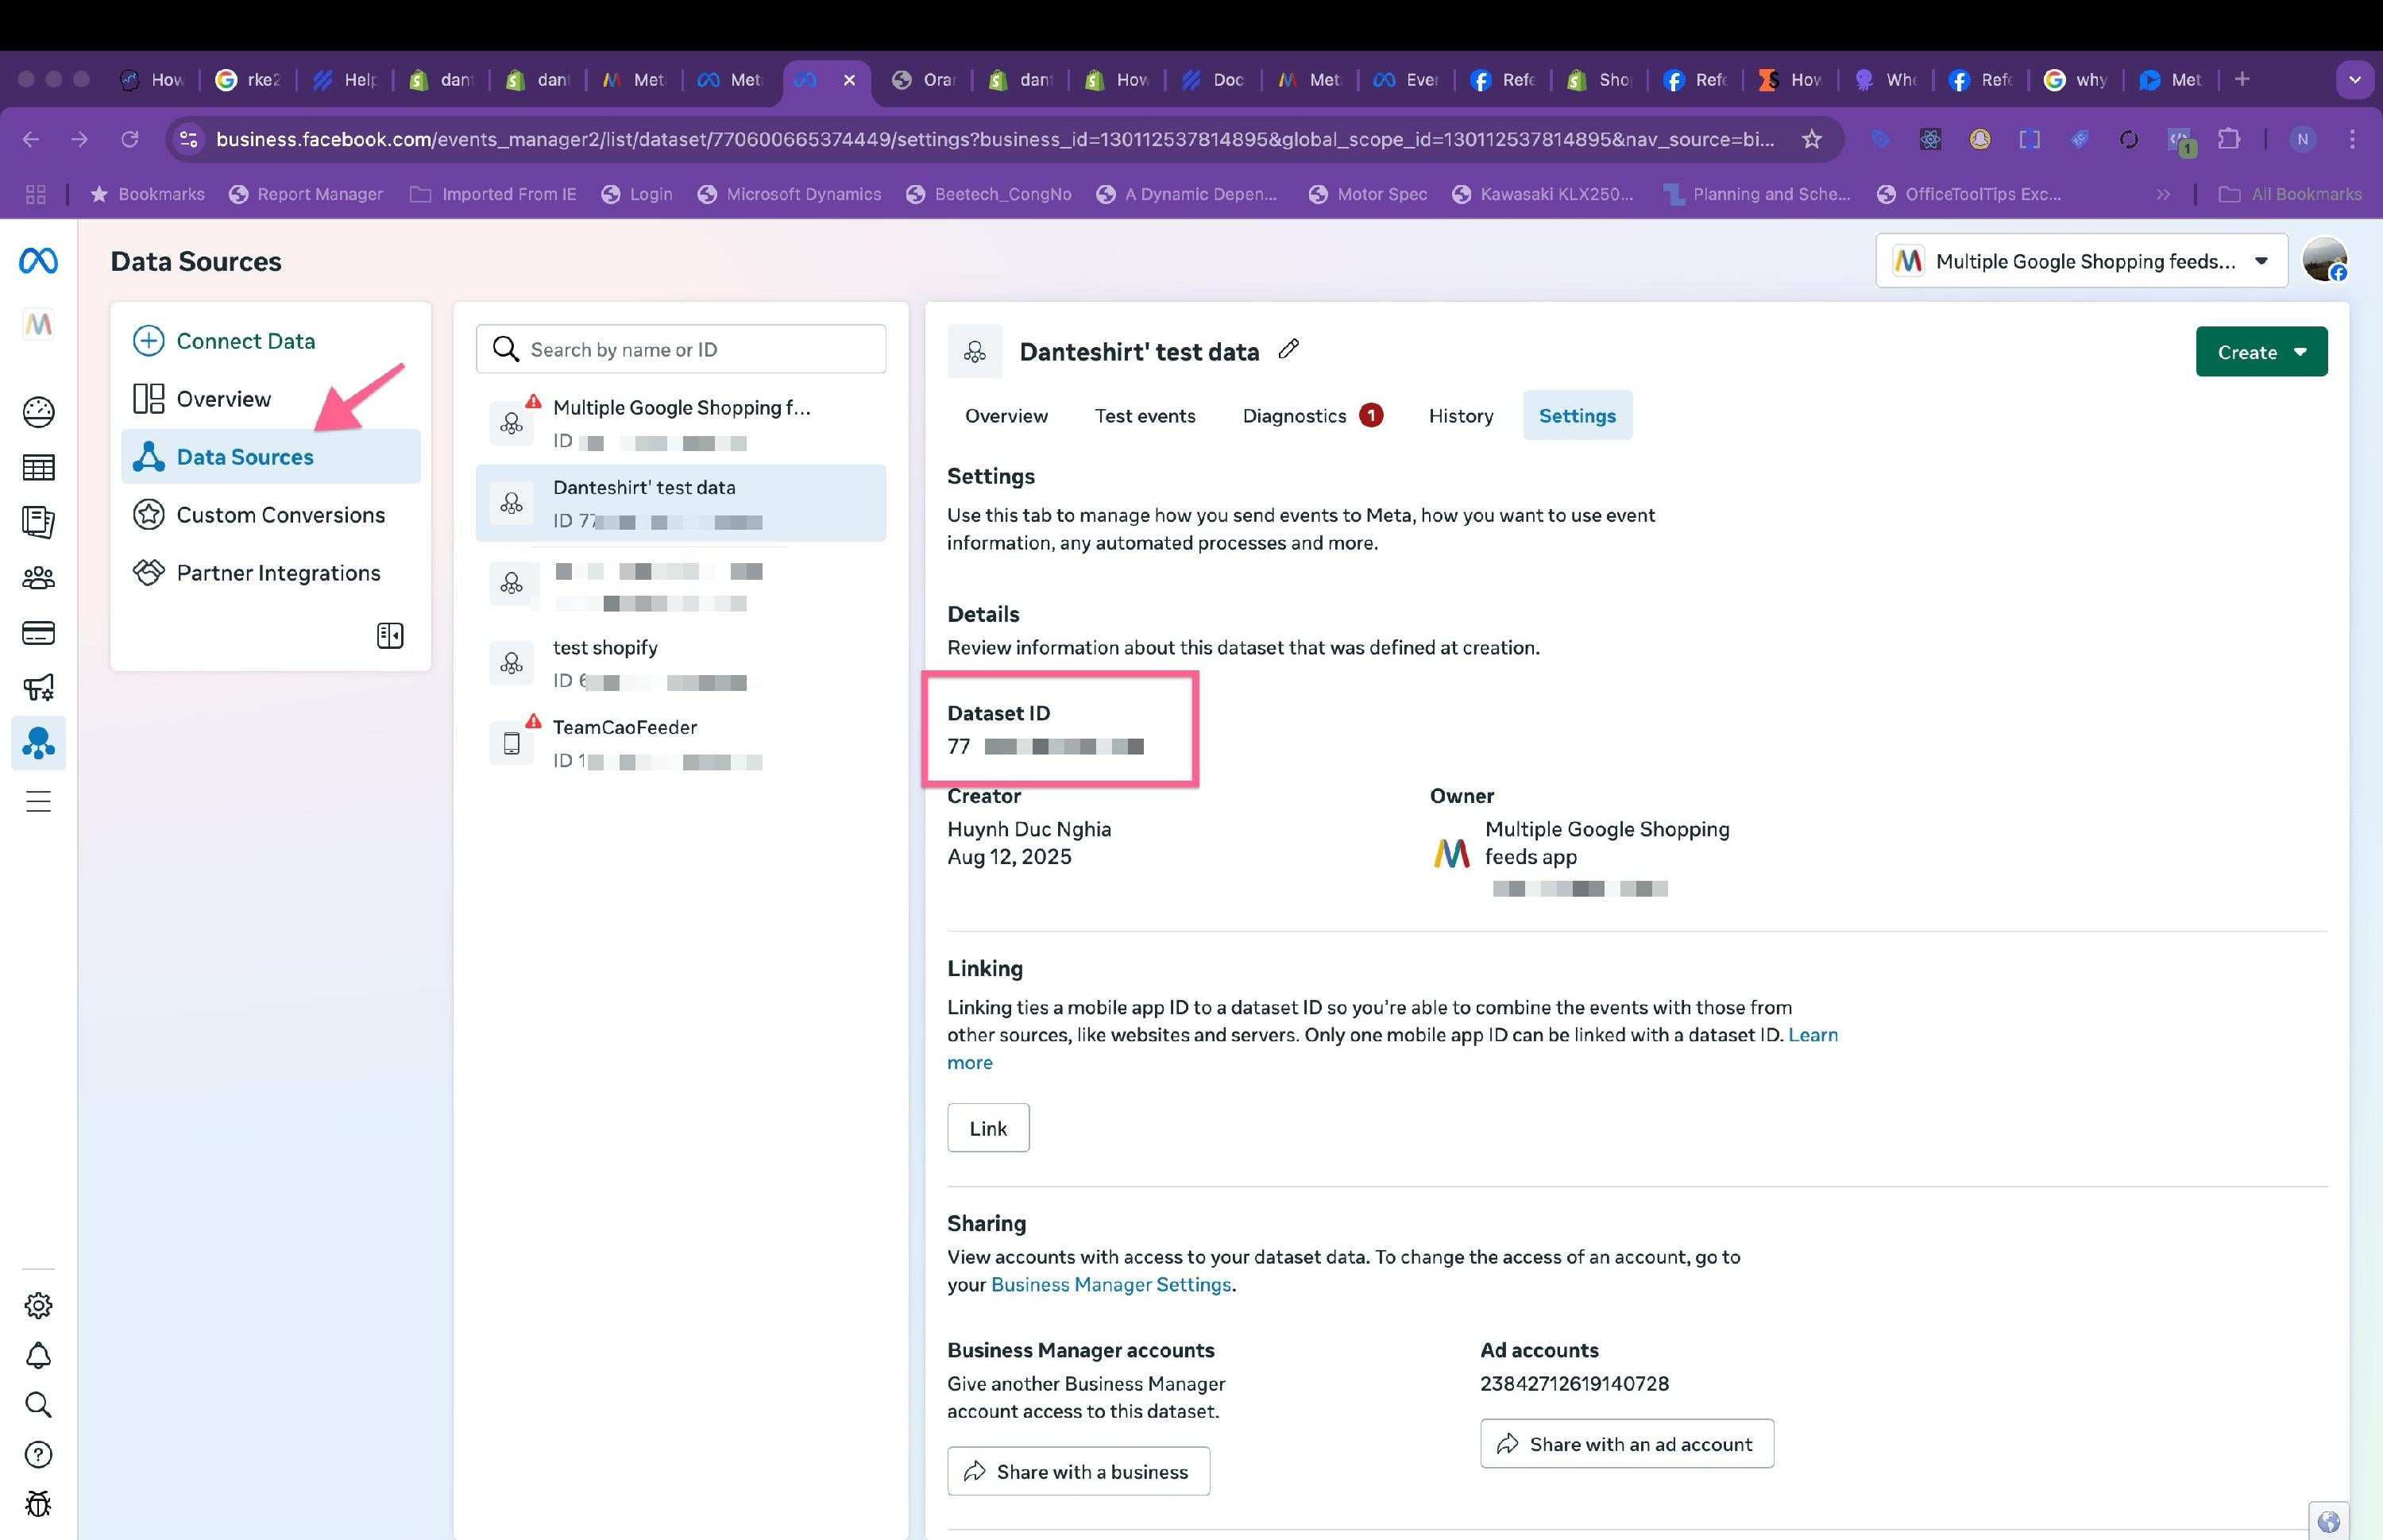Click the Link button under Linking
Viewport: 2383px width, 1540px height.
click(988, 1128)
